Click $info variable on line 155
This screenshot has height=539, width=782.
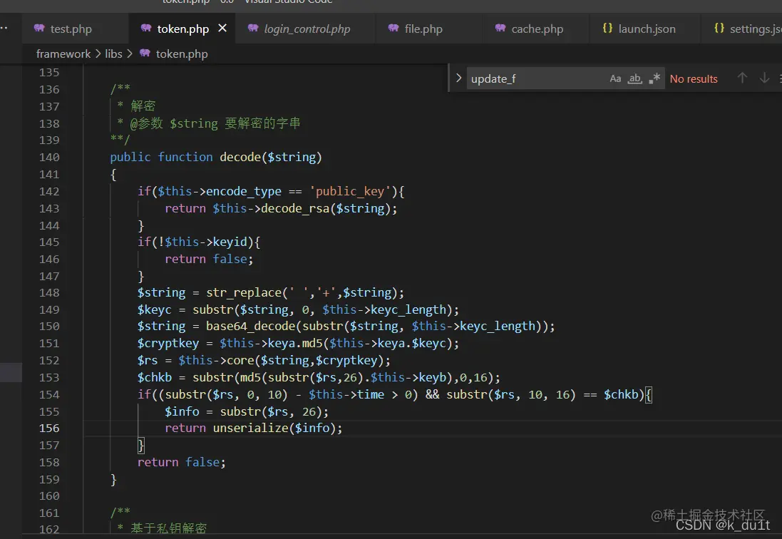(182, 411)
